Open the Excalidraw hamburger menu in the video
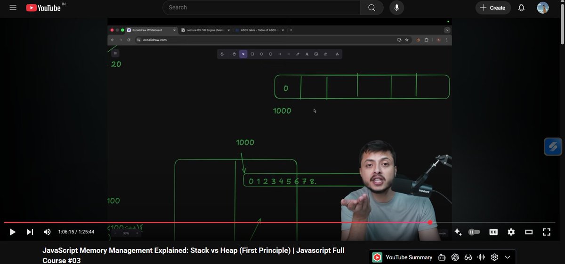Viewport: 565px width, 264px height. coord(115,53)
